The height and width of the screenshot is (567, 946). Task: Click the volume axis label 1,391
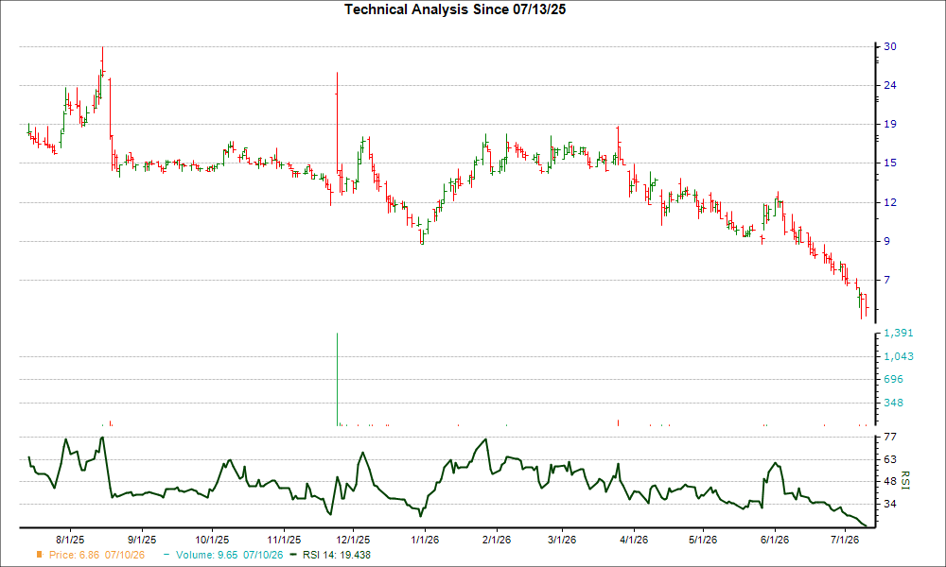(899, 334)
